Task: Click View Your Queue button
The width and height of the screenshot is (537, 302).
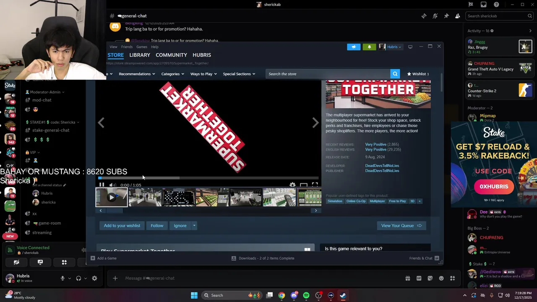Action: 401,226
